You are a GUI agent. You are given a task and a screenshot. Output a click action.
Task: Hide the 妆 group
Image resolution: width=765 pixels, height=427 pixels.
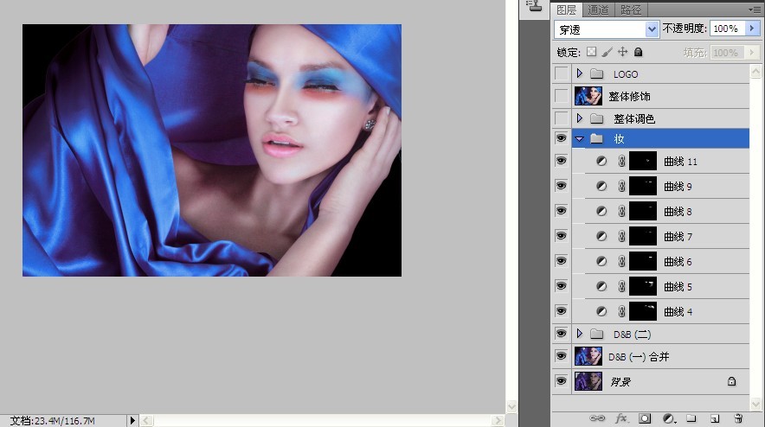coord(562,138)
